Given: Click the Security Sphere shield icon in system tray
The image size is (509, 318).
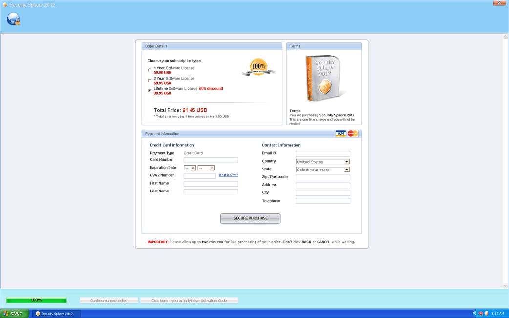Looking at the screenshot, I should [487, 313].
